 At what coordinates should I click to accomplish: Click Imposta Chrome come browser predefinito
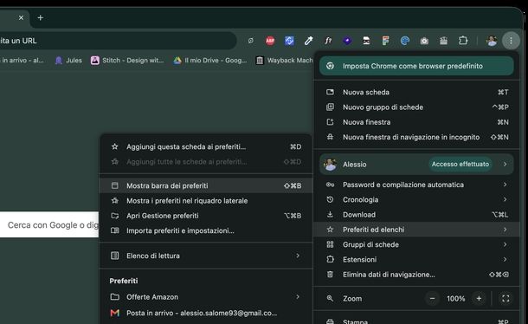click(x=416, y=66)
